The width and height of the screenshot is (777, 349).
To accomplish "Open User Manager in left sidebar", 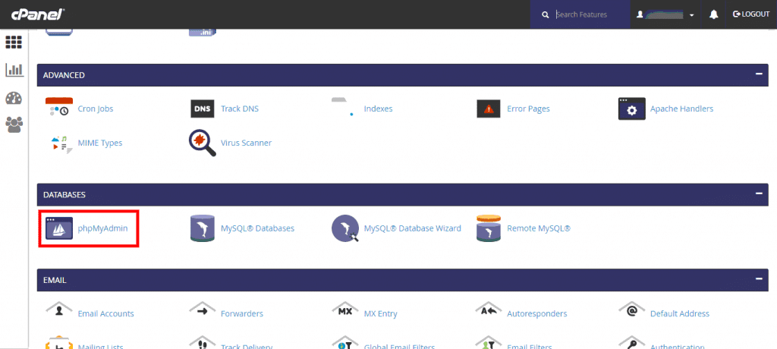I will pyautogui.click(x=14, y=123).
